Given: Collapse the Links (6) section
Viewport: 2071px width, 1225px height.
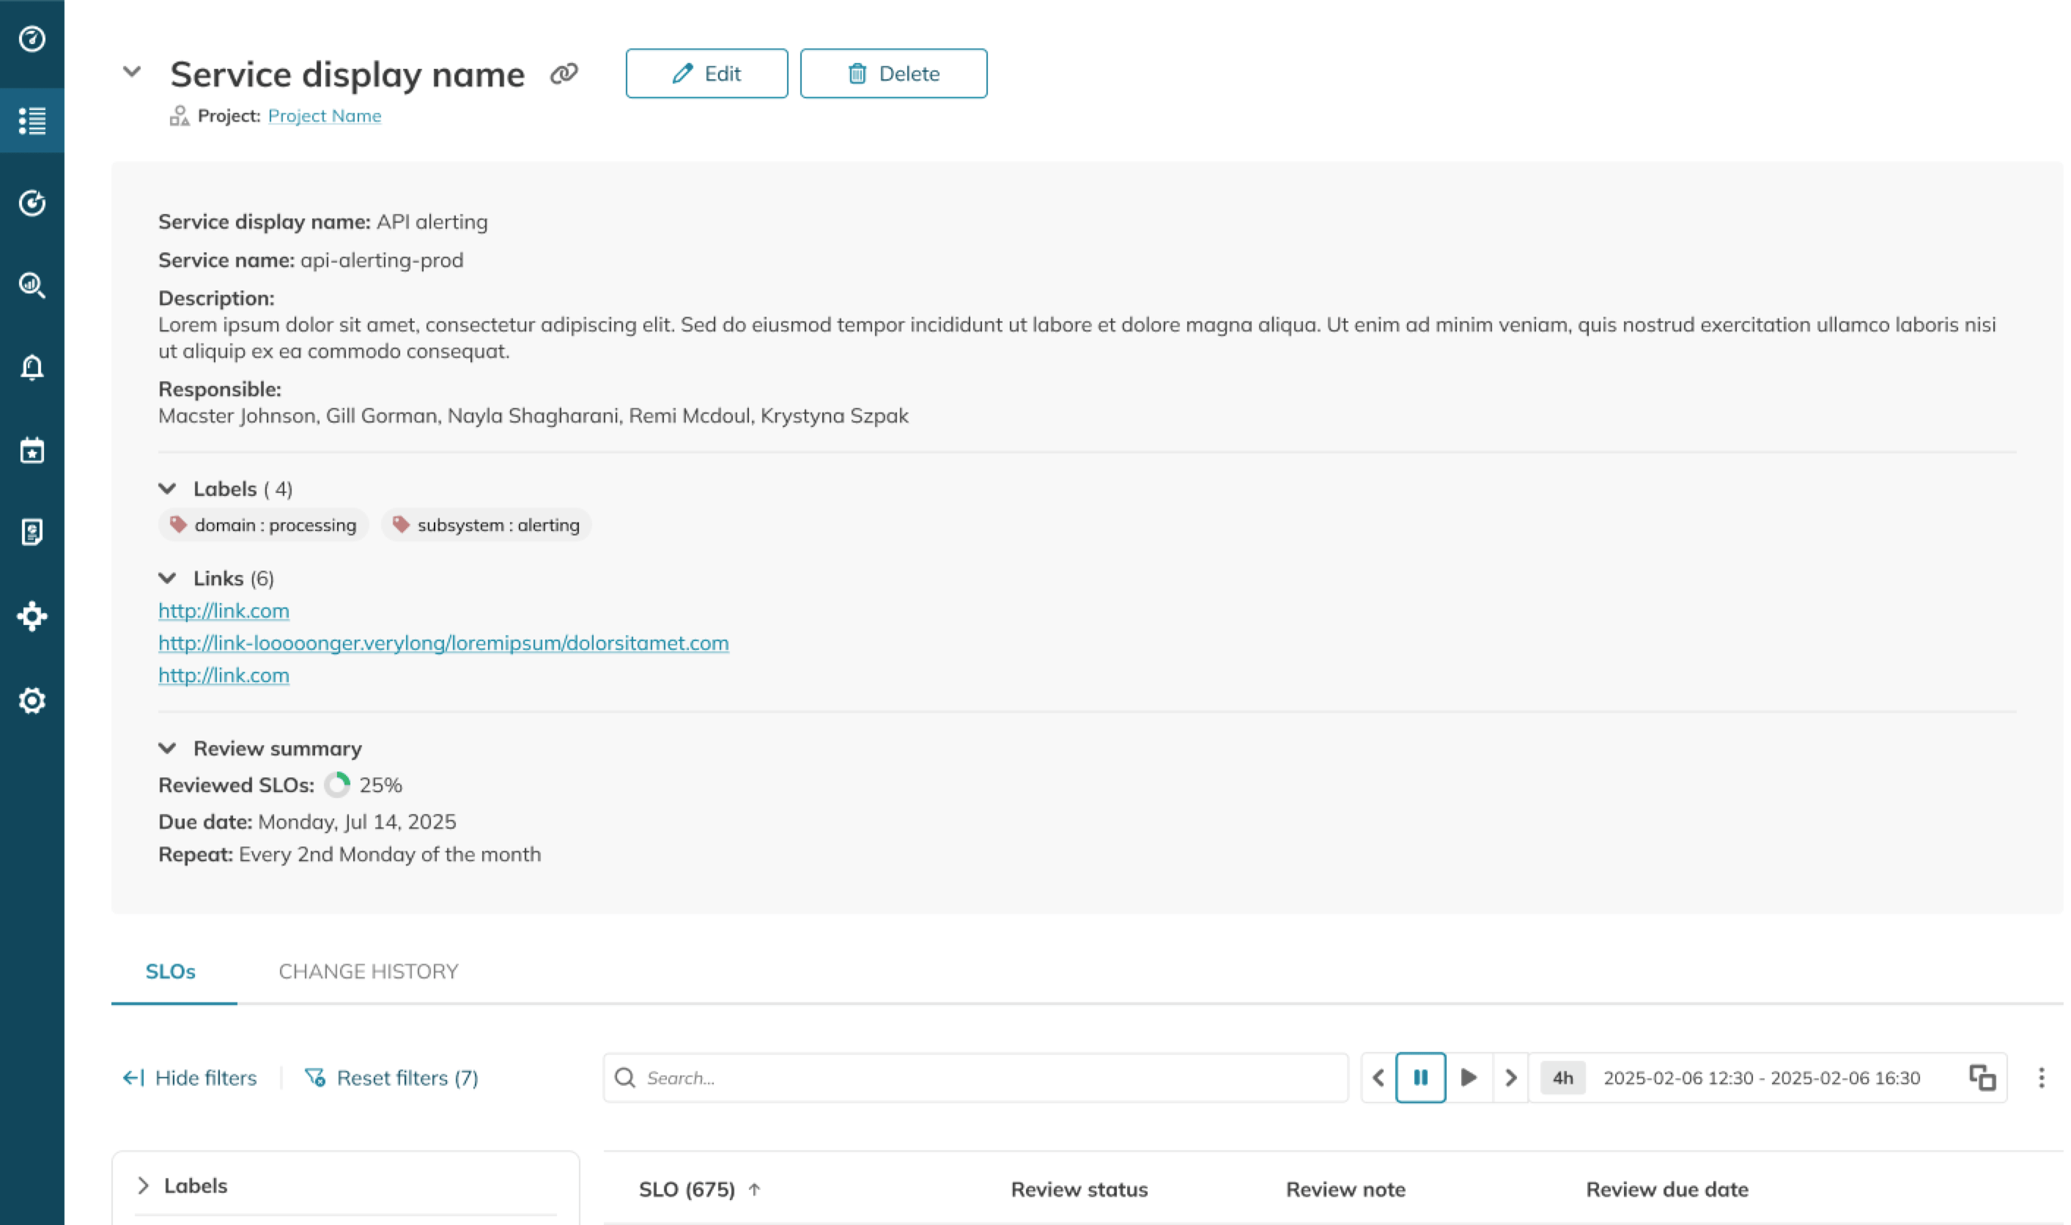Looking at the screenshot, I should point(168,578).
